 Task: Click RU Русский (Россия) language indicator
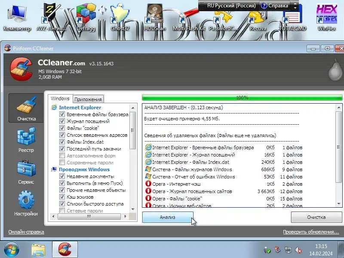[x=231, y=6]
